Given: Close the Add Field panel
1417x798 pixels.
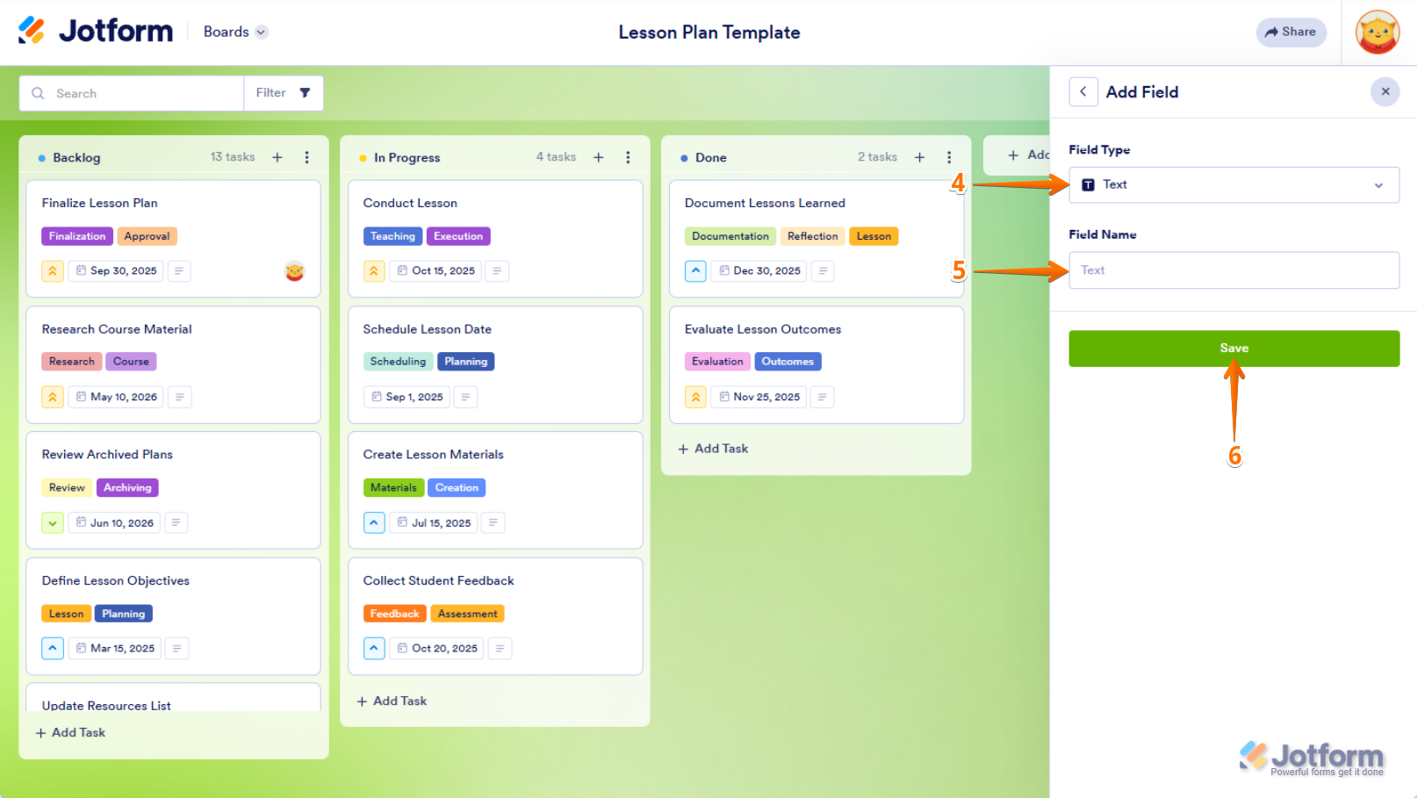Looking at the screenshot, I should click(x=1385, y=91).
